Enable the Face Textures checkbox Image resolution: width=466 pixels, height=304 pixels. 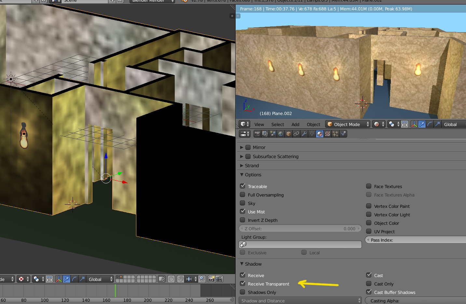coord(369,186)
